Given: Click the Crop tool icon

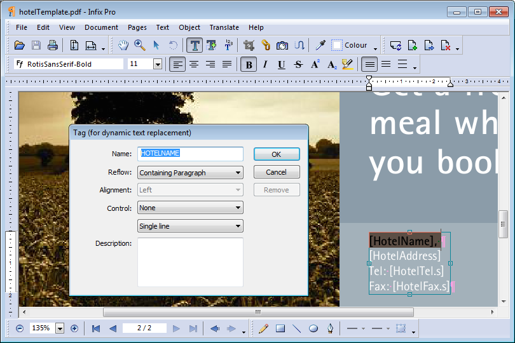Looking at the screenshot, I should [249, 45].
